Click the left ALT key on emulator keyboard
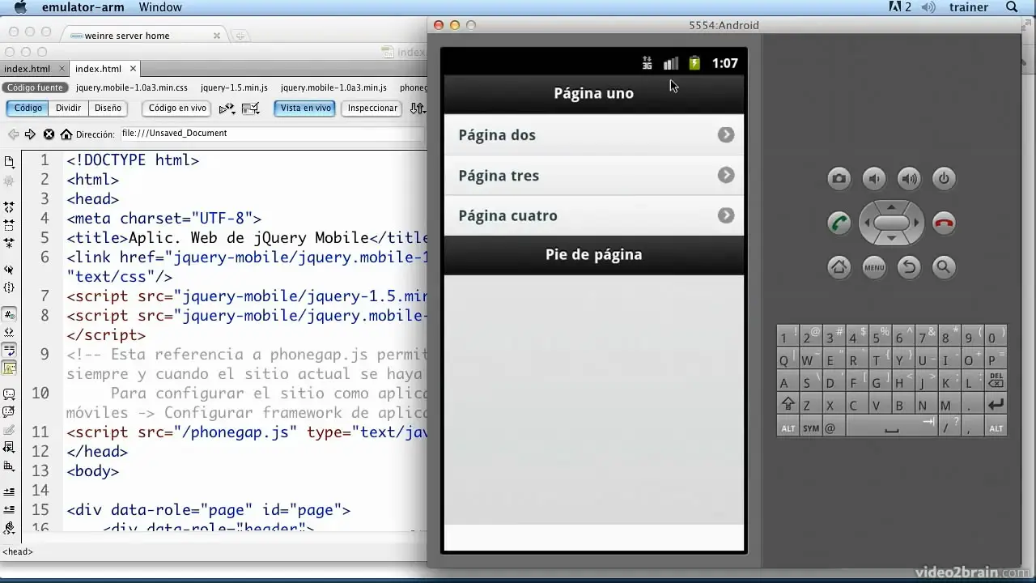 pos(788,428)
